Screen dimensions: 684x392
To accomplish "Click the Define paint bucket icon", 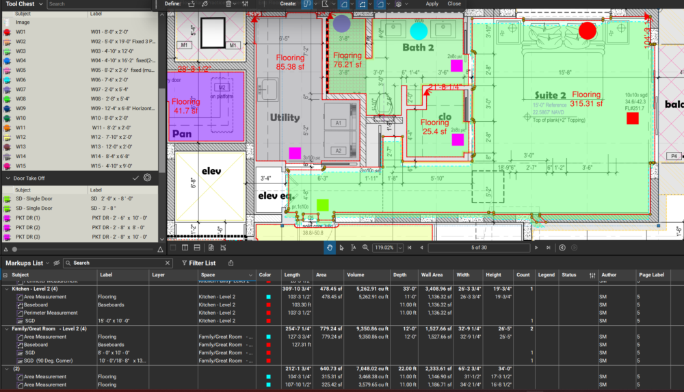I will pyautogui.click(x=205, y=4).
